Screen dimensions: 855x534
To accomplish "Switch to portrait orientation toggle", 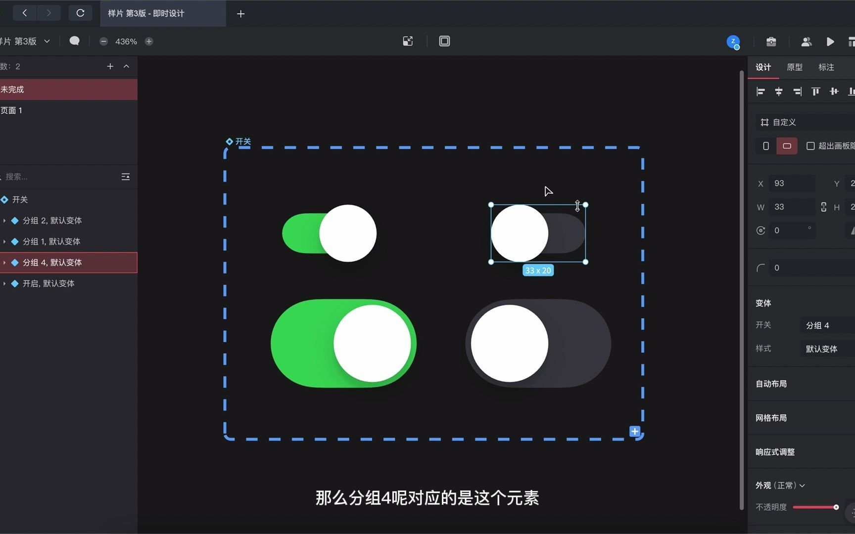I will [765, 146].
